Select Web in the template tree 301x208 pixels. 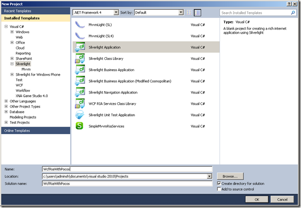tap(19, 37)
